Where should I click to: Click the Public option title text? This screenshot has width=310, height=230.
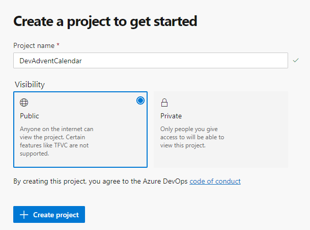coord(30,116)
